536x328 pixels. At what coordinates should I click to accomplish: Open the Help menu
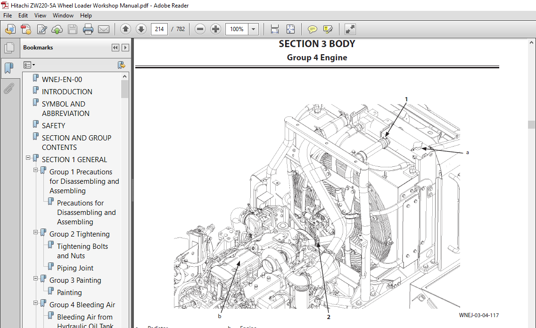(86, 16)
